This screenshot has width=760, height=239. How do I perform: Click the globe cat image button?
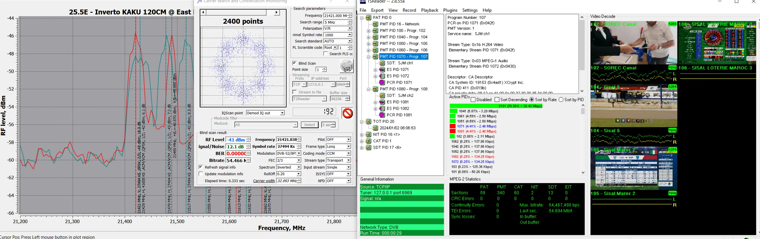tap(346, 66)
